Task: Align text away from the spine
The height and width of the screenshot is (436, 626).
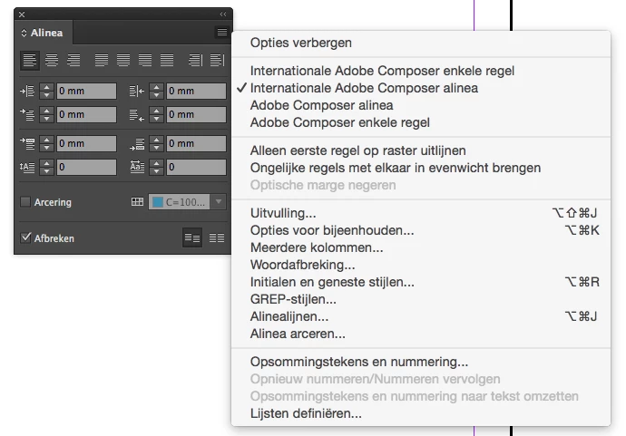Action: click(217, 61)
